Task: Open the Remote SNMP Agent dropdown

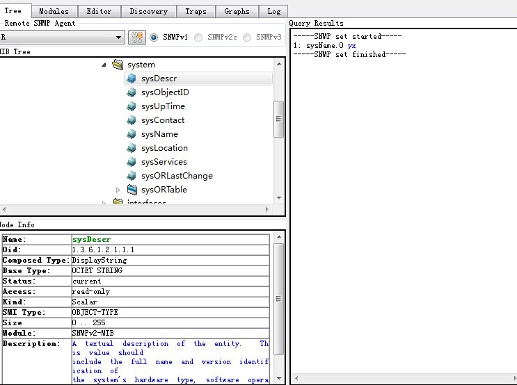Action: coord(120,37)
